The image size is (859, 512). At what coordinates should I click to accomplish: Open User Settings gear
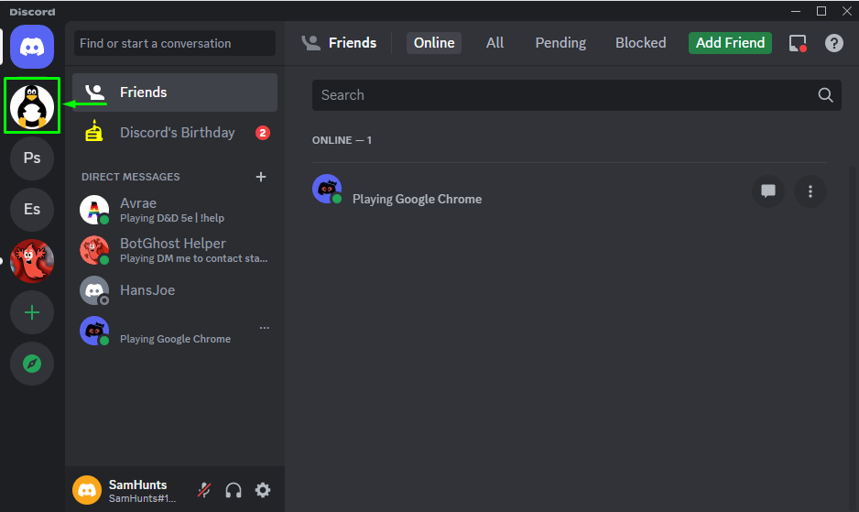coord(263,490)
